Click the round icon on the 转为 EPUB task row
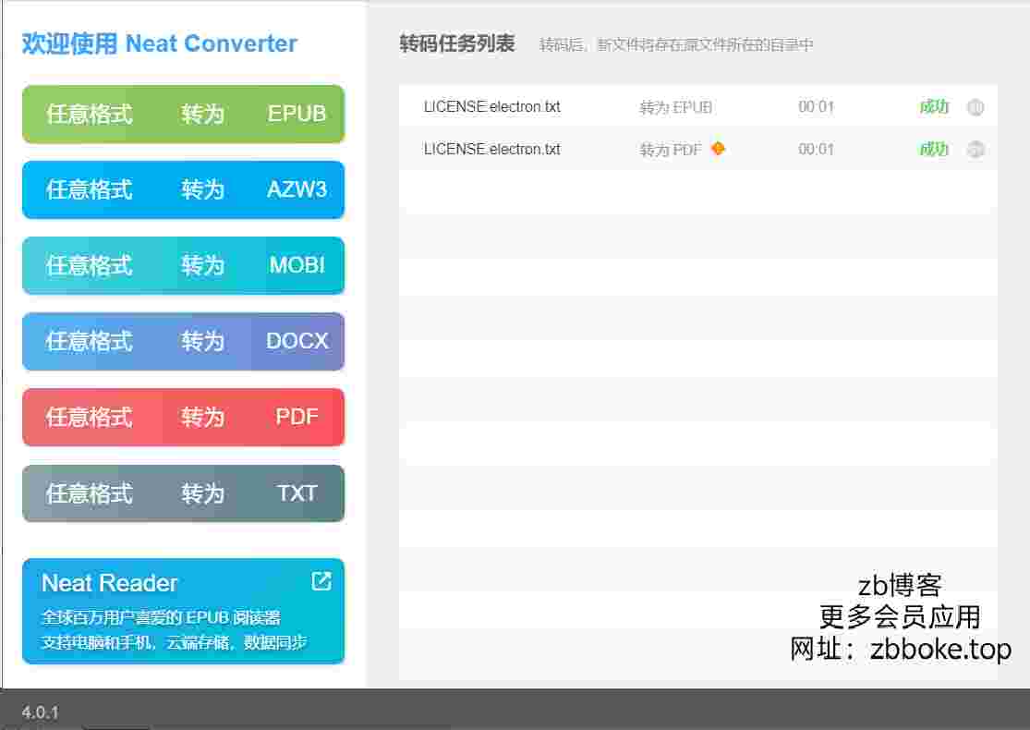Image resolution: width=1030 pixels, height=730 pixels. point(975,107)
